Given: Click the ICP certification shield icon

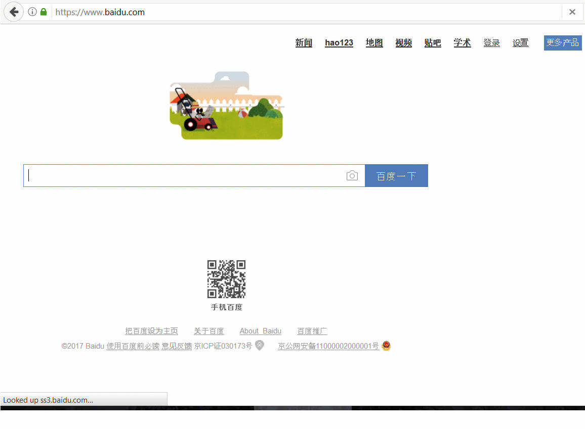Looking at the screenshot, I should click(x=260, y=346).
